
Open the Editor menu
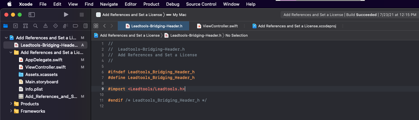click(130, 4)
